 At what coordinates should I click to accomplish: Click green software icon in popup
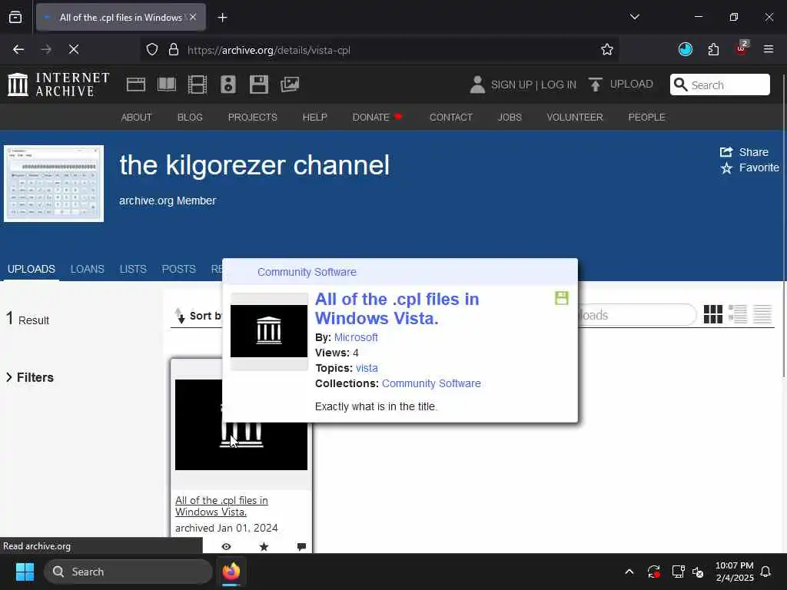561,298
